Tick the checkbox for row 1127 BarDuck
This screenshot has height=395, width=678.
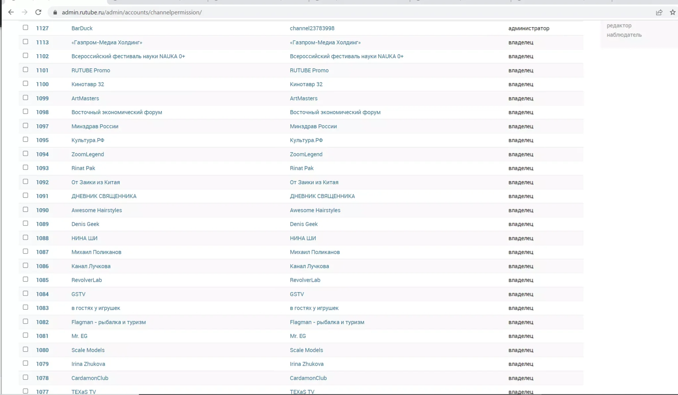[25, 27]
